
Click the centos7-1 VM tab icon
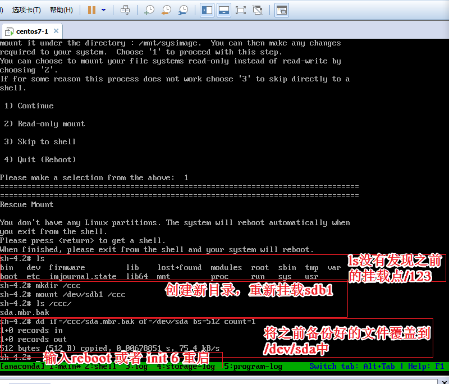10,31
